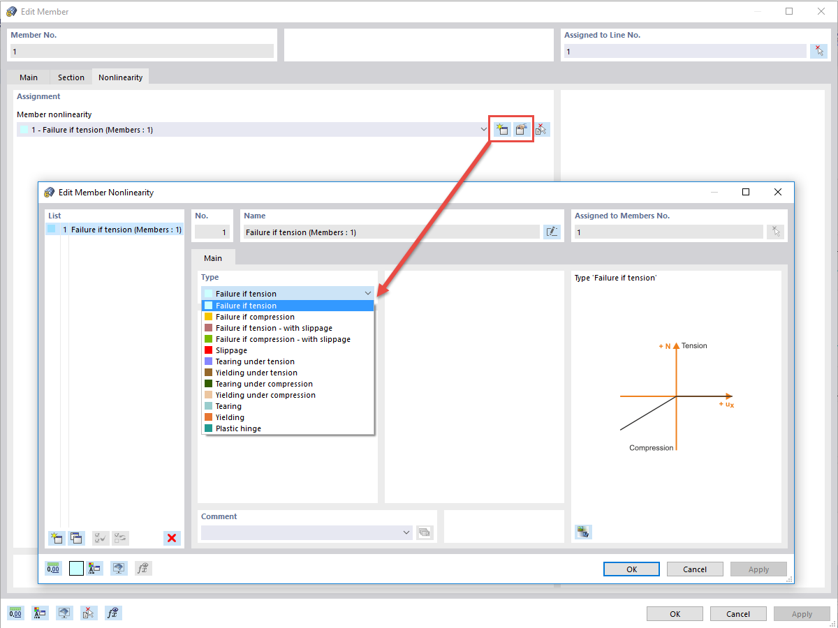The image size is (838, 628).
Task: Collapse the Type dropdown showing Failure if tension
Action: (368, 294)
